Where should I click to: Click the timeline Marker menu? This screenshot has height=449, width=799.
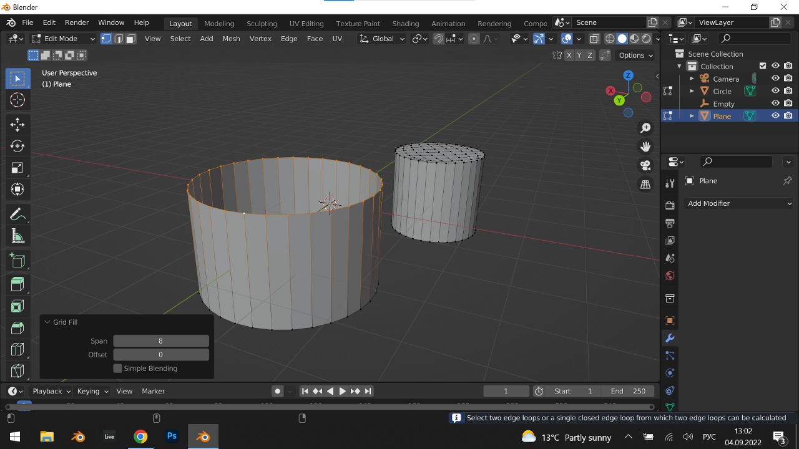153,391
